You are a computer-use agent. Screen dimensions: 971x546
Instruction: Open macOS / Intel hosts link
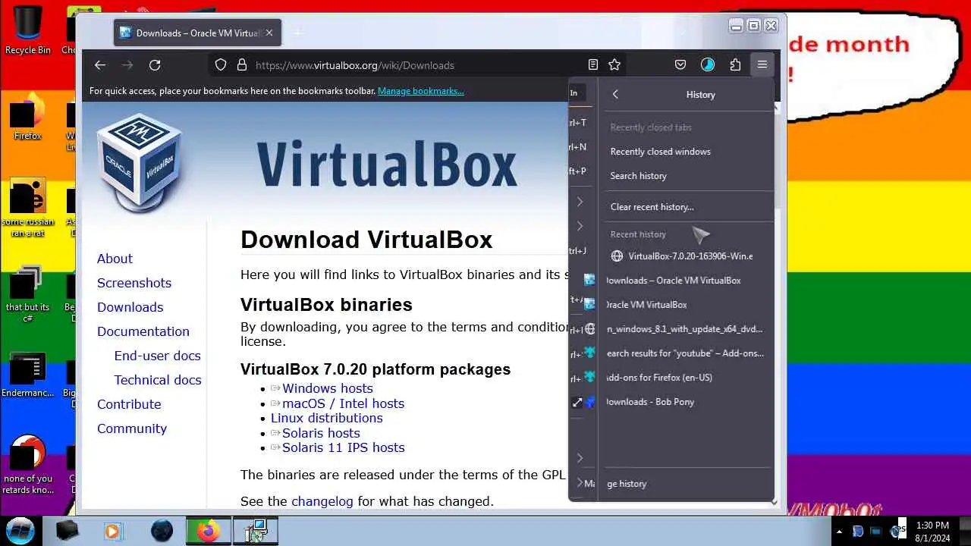click(343, 403)
